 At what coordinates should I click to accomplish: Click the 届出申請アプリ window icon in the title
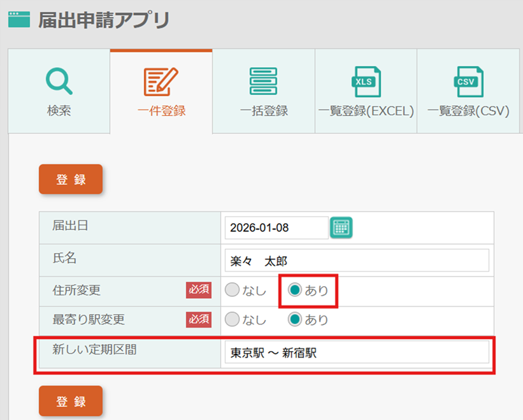point(19,20)
